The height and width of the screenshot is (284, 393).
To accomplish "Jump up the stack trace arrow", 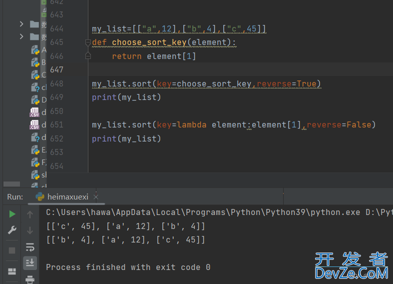I will click(x=30, y=214).
